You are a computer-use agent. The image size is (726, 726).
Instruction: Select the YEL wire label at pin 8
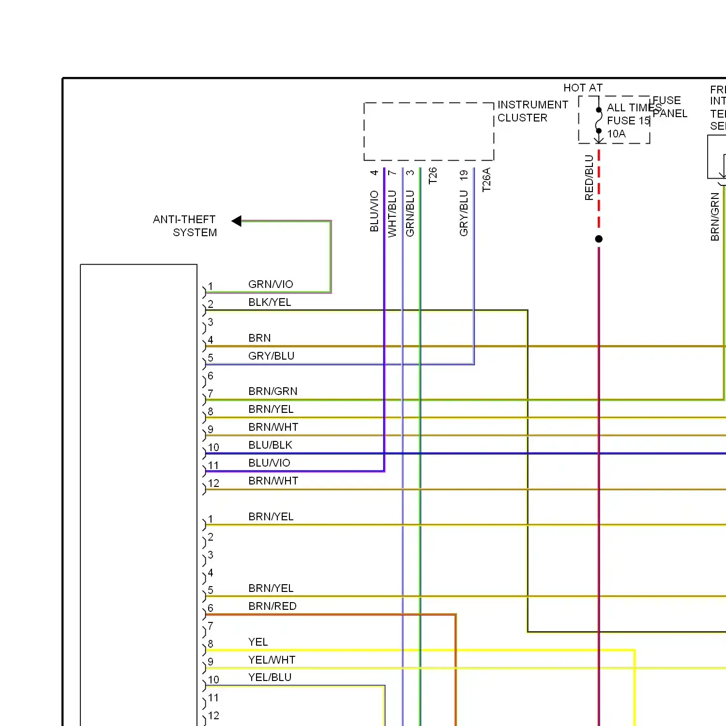point(258,642)
